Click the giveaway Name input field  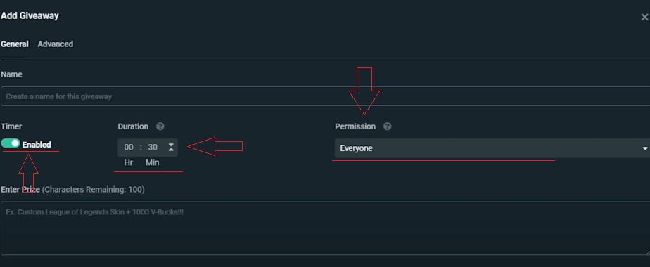pos(326,96)
